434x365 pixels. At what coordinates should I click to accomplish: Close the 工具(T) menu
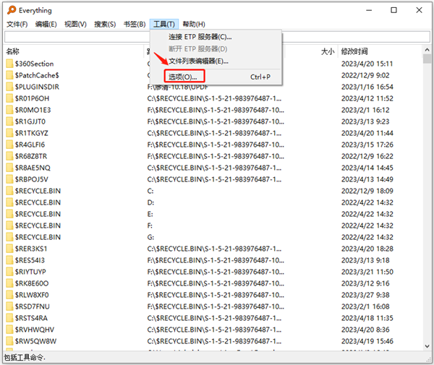tap(164, 25)
